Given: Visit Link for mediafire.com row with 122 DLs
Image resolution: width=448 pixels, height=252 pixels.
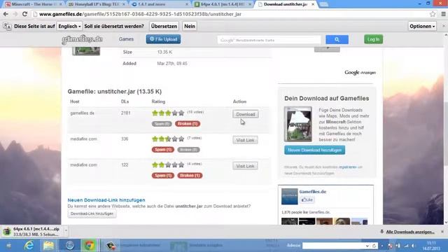Looking at the screenshot, I should tap(245, 166).
